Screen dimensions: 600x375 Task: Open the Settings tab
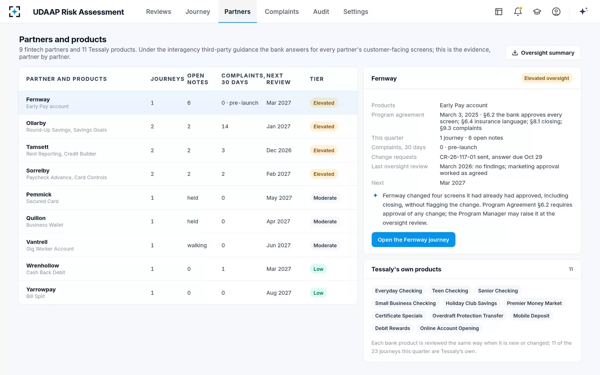point(355,12)
